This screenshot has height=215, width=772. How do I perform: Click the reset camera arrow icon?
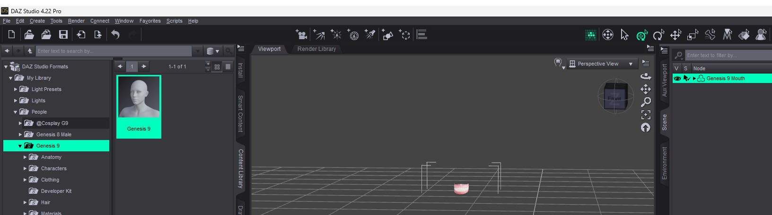(646, 127)
